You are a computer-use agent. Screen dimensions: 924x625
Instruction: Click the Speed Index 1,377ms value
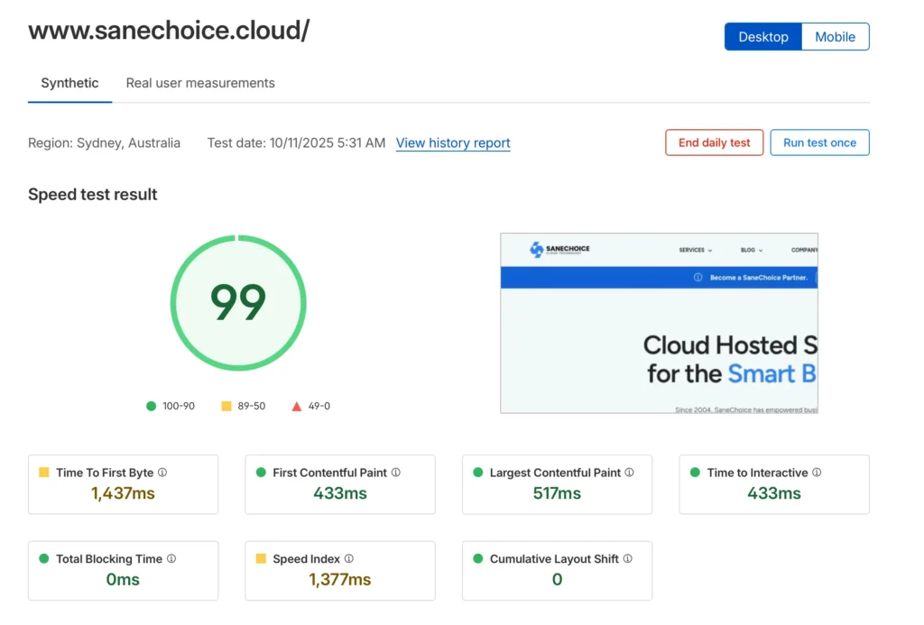pyautogui.click(x=340, y=580)
